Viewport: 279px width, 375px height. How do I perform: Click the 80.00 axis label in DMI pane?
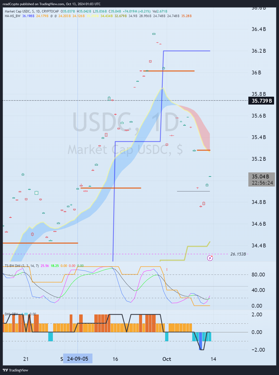(258, 275)
